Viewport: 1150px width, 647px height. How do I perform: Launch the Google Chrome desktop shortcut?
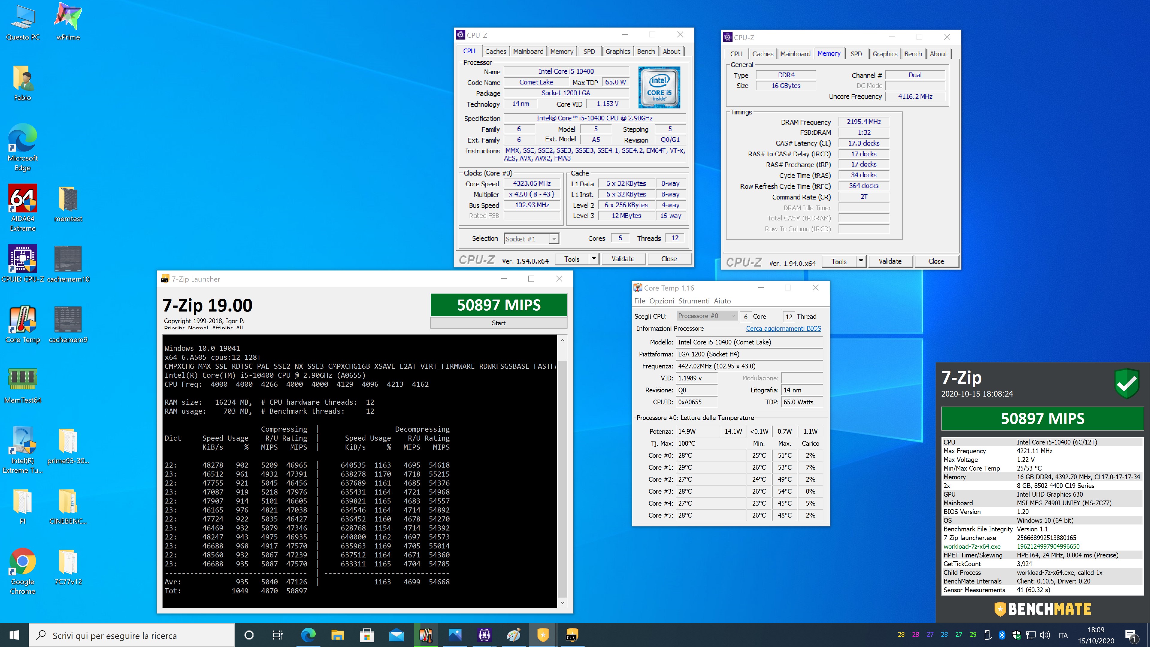click(23, 571)
